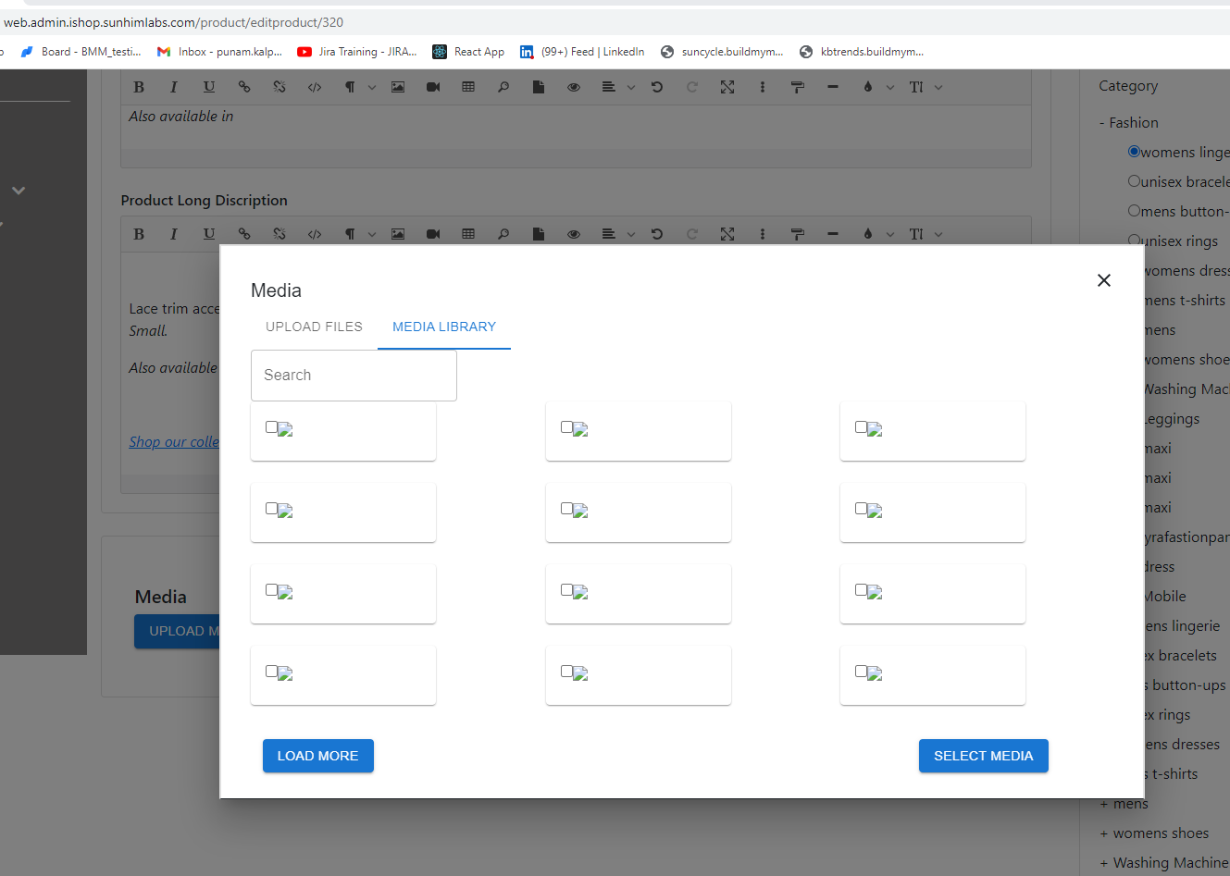The height and width of the screenshot is (876, 1230).
Task: Click the browser address bar URL
Action: click(x=173, y=22)
